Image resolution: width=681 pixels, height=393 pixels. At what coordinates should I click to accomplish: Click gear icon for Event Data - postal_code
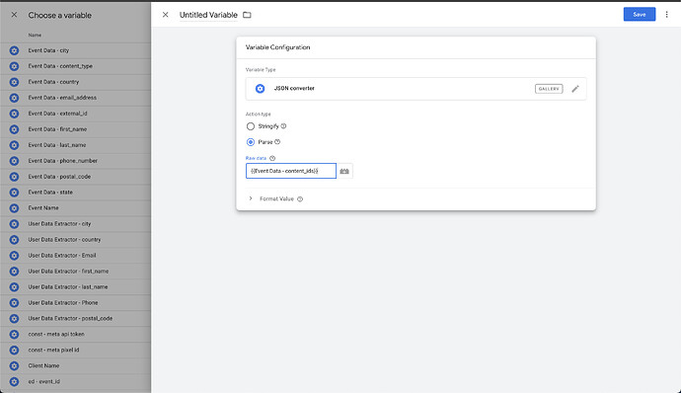[x=15, y=177]
